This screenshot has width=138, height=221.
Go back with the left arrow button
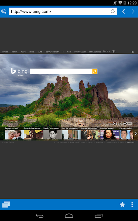pos(124,11)
